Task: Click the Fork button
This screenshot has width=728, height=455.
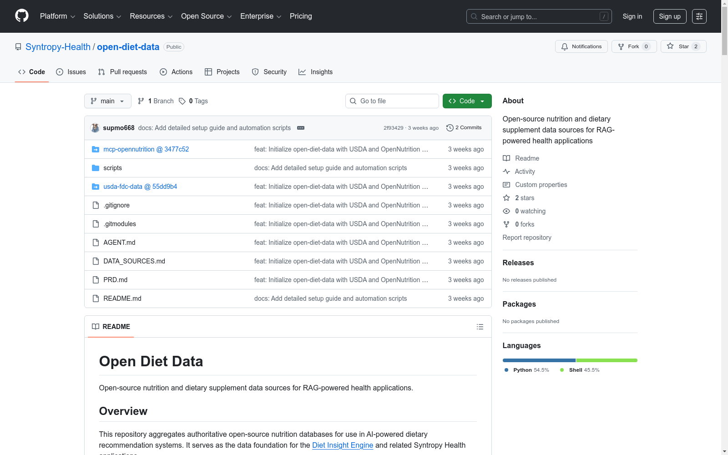Action: [x=634, y=46]
